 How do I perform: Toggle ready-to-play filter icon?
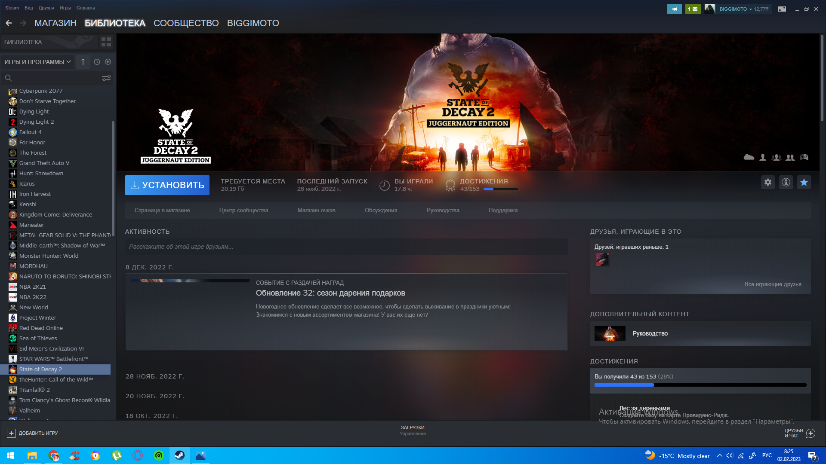coord(108,62)
